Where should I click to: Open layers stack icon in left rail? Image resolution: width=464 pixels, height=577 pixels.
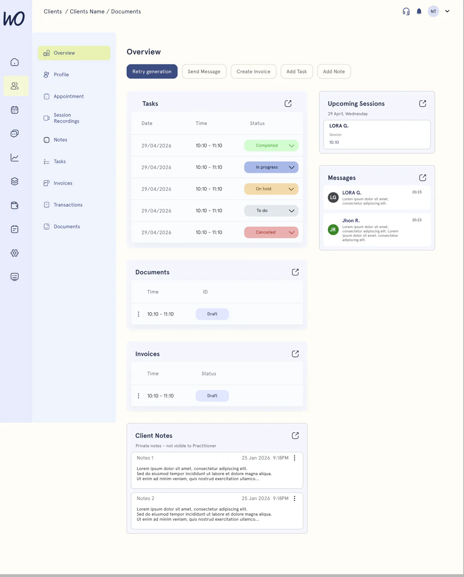pyautogui.click(x=14, y=181)
